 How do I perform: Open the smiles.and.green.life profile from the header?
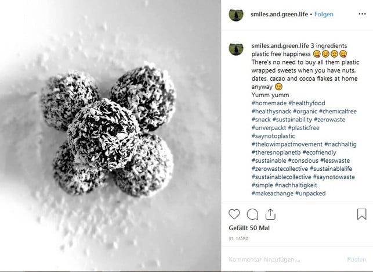pyautogui.click(x=279, y=15)
